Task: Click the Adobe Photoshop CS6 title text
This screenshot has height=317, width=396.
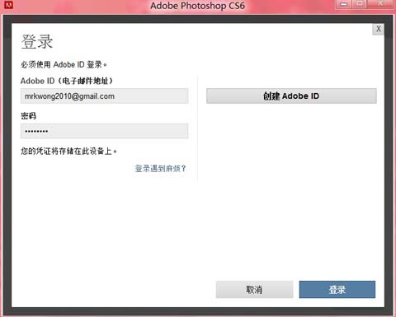Action: 197,6
